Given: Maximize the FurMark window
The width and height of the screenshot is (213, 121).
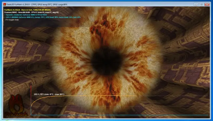Looking at the screenshot, I should (201, 4).
